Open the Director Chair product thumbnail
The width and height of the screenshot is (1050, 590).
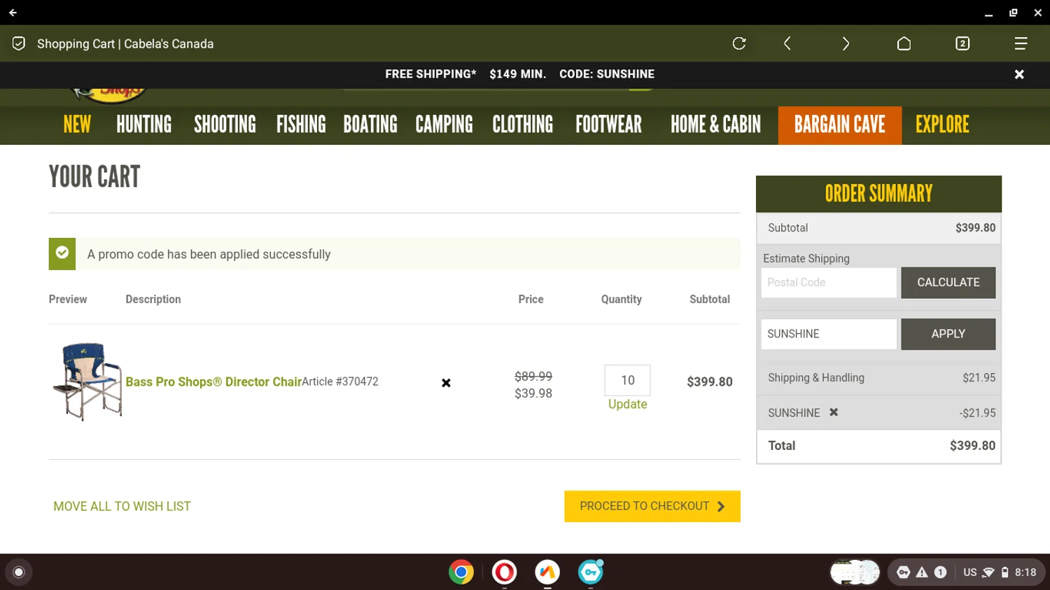[x=87, y=381]
